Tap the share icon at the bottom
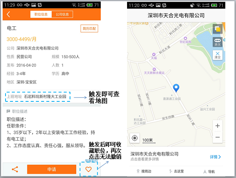This screenshot has height=178, width=236. click(x=15, y=169)
